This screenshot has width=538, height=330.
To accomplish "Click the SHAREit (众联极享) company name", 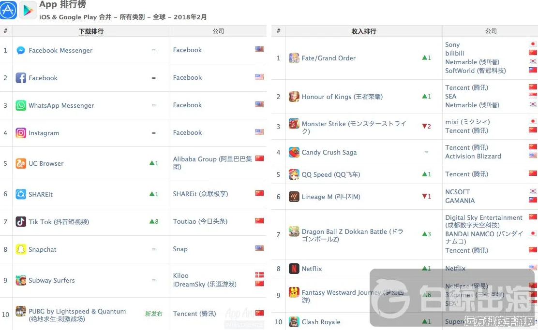I will pyautogui.click(x=200, y=194).
